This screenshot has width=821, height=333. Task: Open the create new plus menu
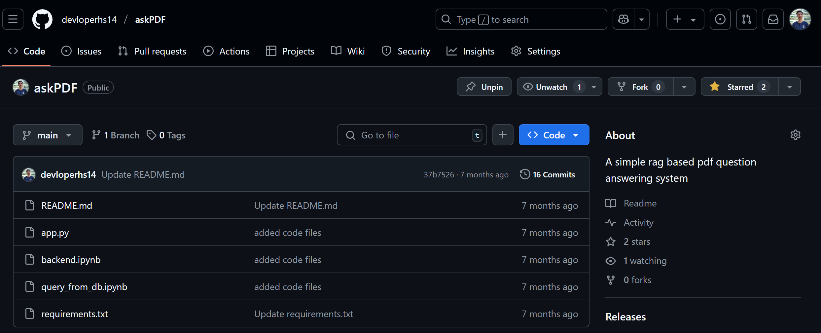point(685,19)
